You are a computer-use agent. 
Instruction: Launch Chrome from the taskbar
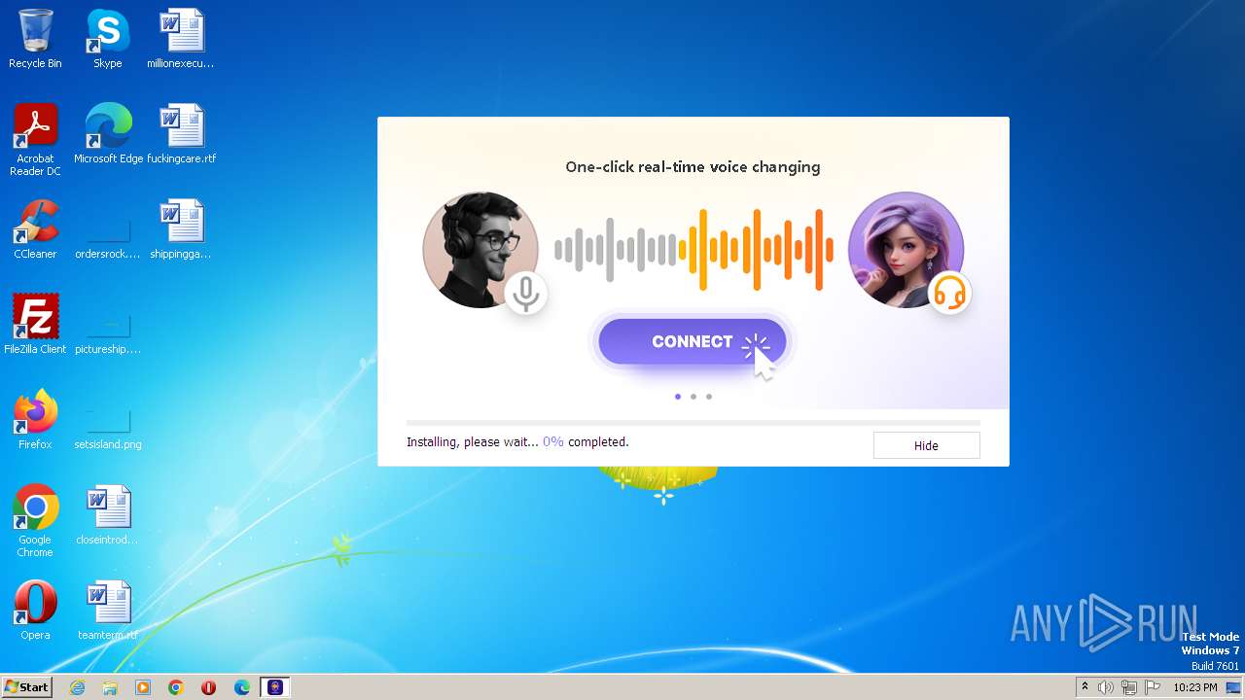pyautogui.click(x=176, y=687)
